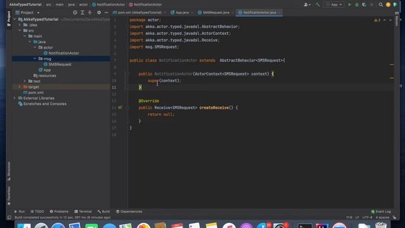Screen dimensions: 405x228
Task: Click the AkkaTypedTutorial breadcrumb in navigation bar
Action: (25, 4)
